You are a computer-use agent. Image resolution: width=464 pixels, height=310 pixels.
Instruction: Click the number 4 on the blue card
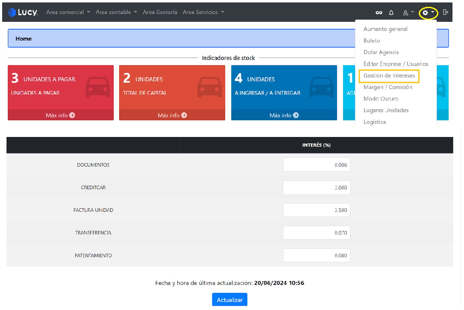(238, 78)
